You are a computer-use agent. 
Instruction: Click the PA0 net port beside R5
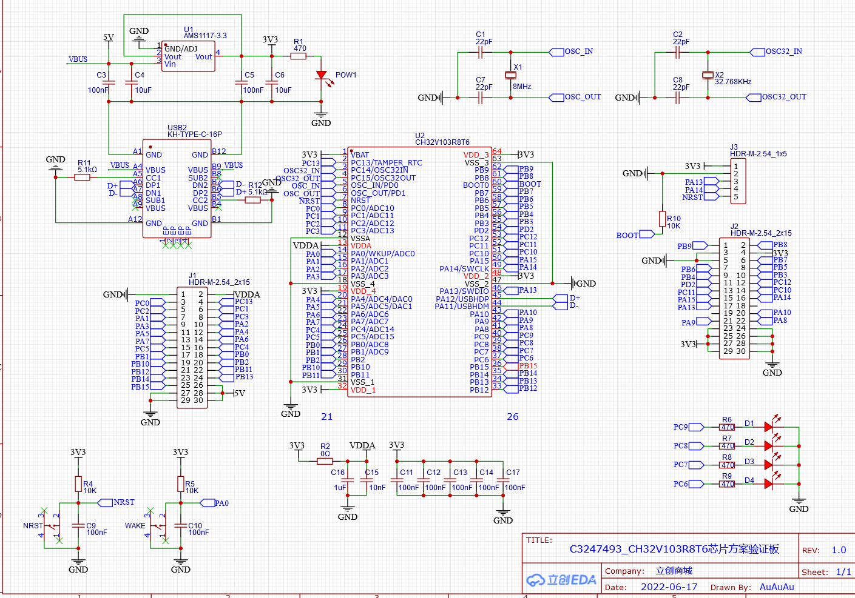click(x=215, y=503)
